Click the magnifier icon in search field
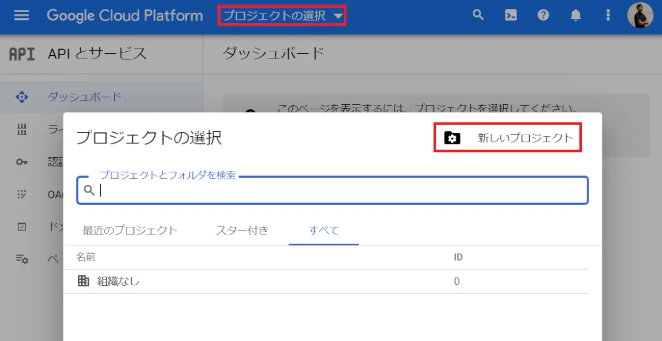The width and height of the screenshot is (662, 341). pos(89,190)
